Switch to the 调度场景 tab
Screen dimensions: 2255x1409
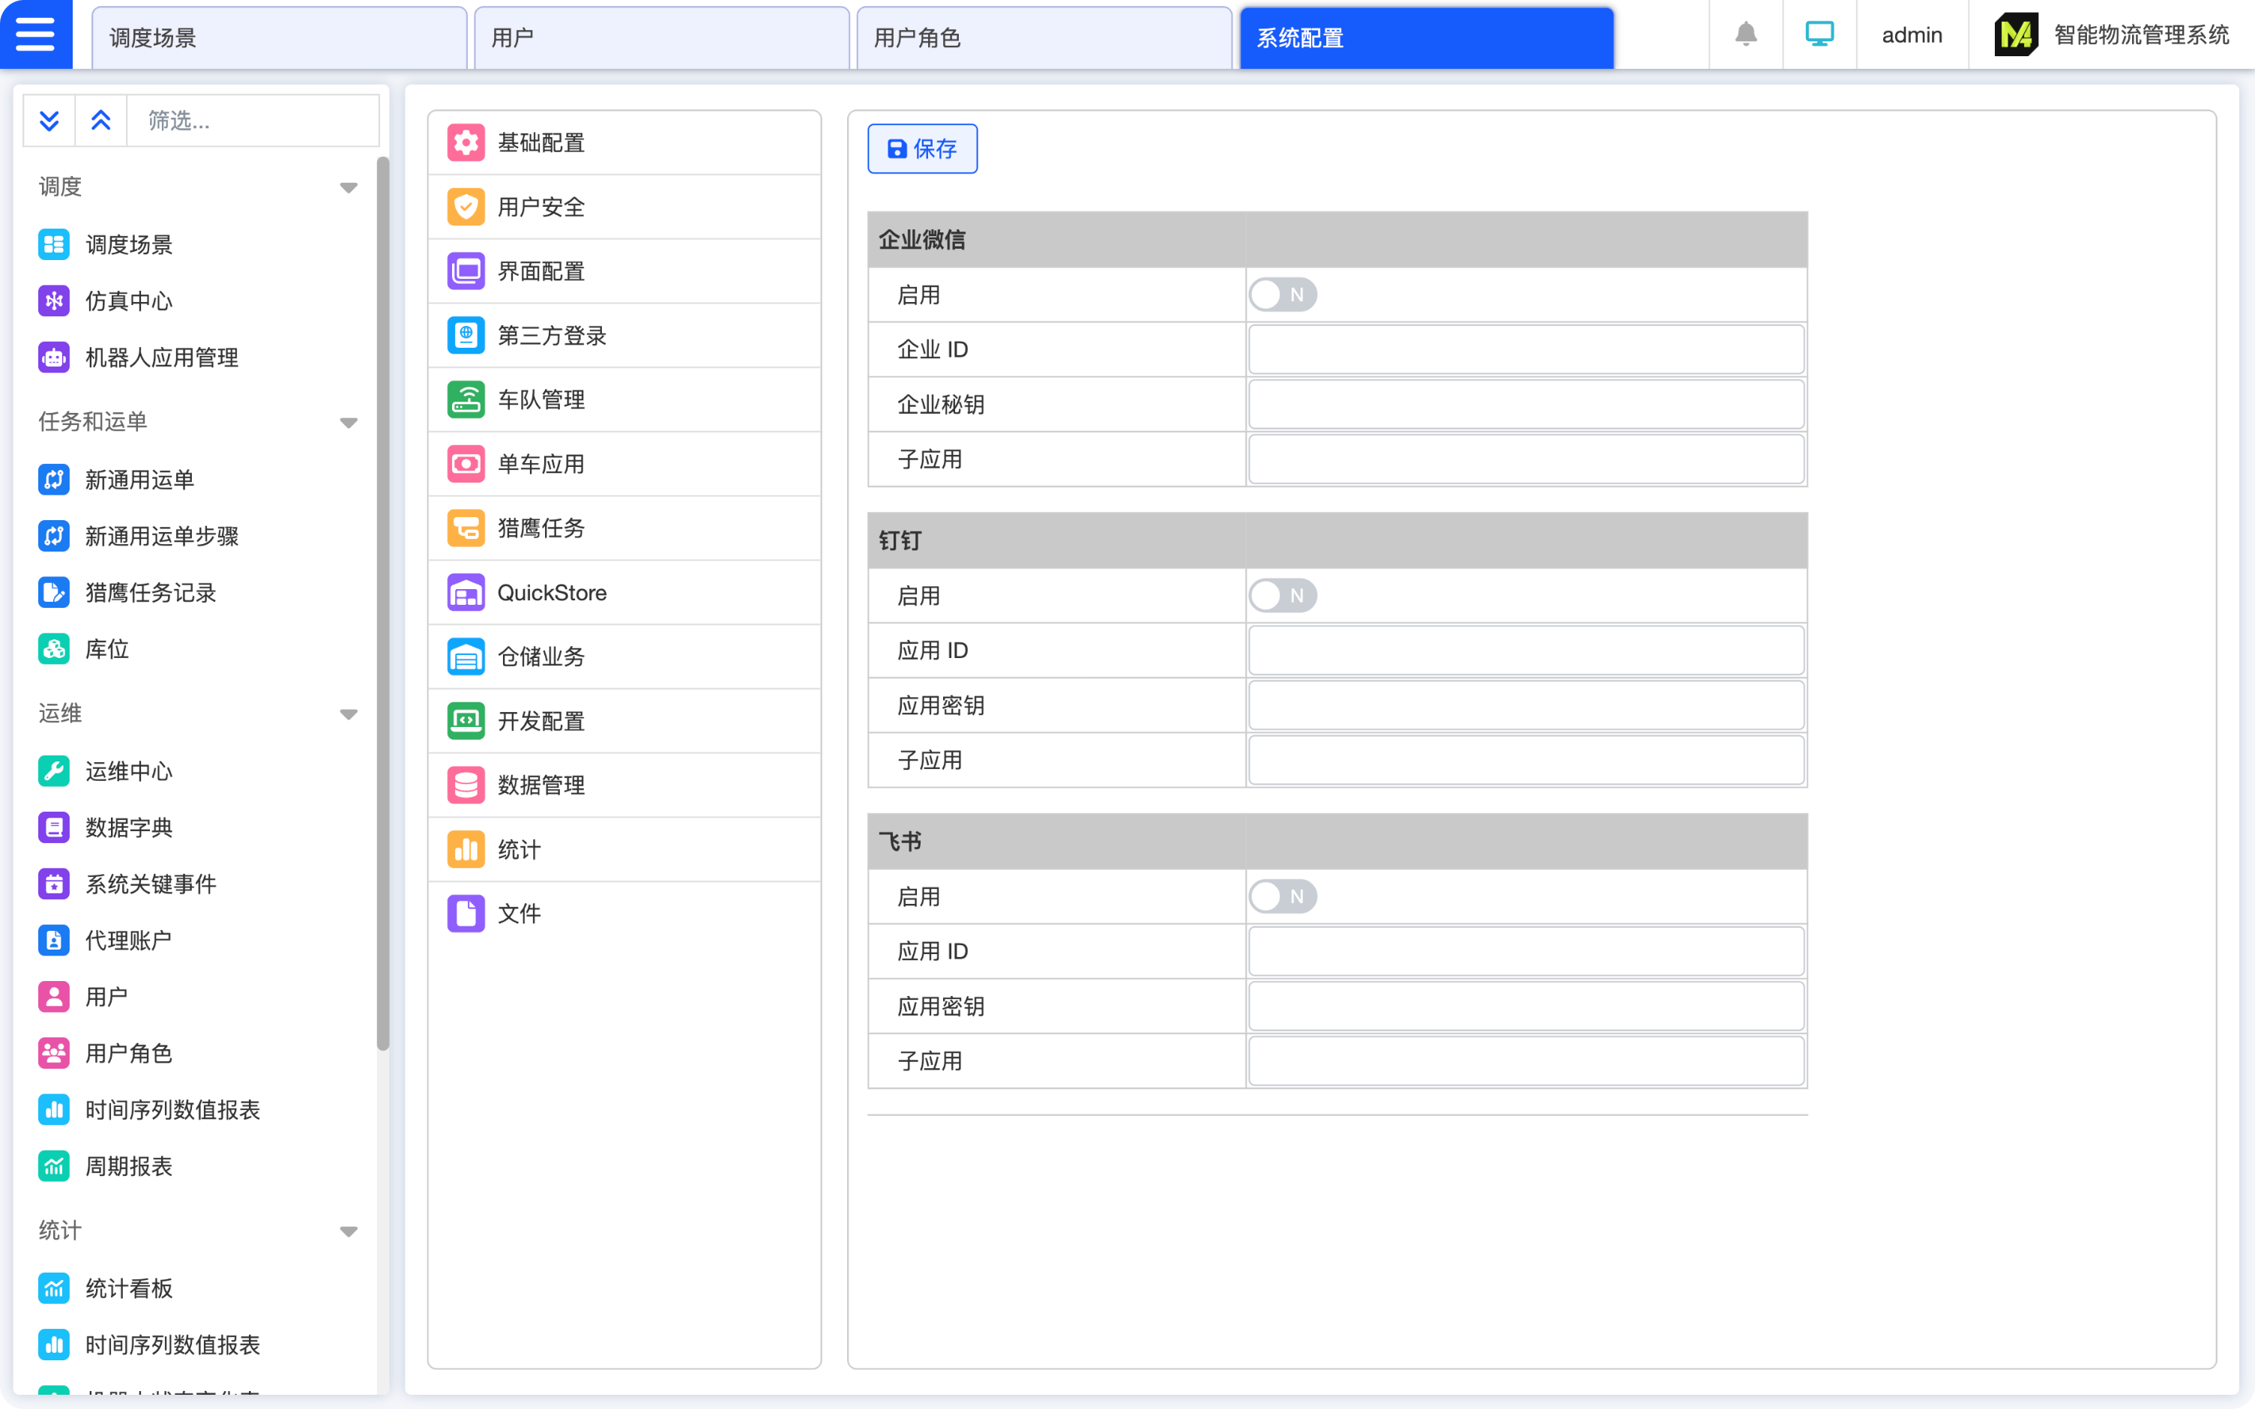point(279,38)
